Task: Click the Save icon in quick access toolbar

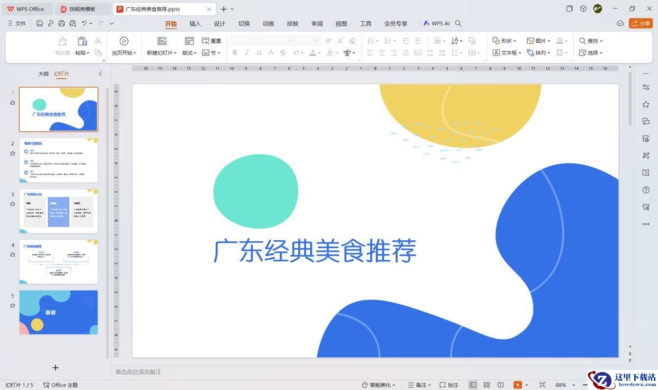Action: tap(40, 23)
